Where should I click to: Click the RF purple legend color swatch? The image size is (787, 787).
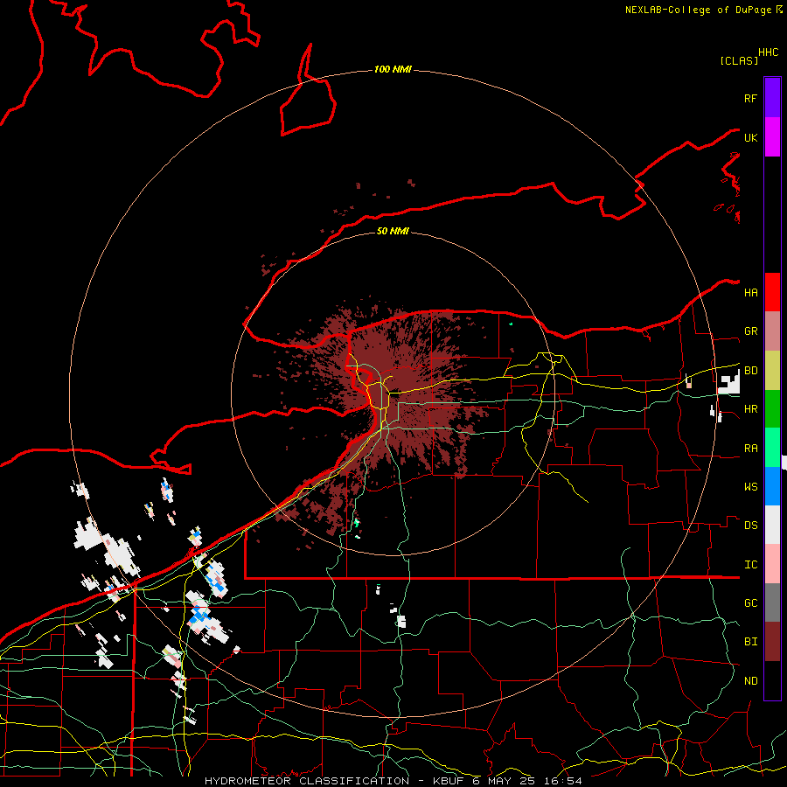point(772,98)
